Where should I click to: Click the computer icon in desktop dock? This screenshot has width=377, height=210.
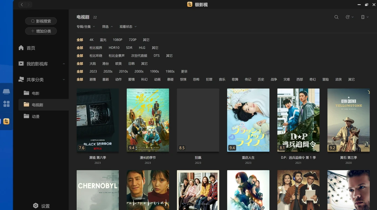[6, 92]
